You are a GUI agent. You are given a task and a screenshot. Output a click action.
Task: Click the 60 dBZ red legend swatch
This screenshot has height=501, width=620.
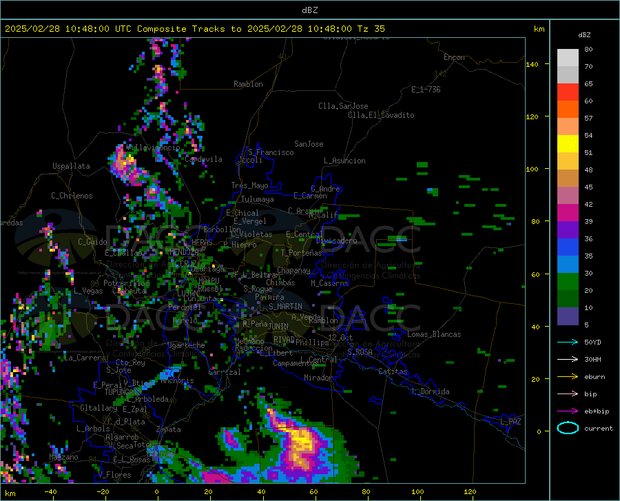[x=568, y=92]
